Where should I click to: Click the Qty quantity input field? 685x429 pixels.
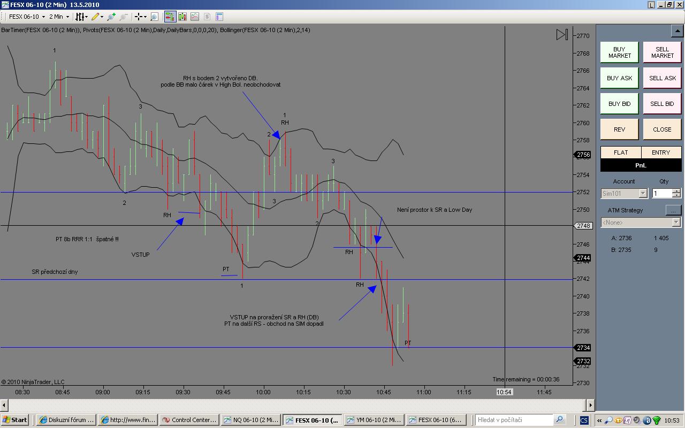(x=661, y=194)
